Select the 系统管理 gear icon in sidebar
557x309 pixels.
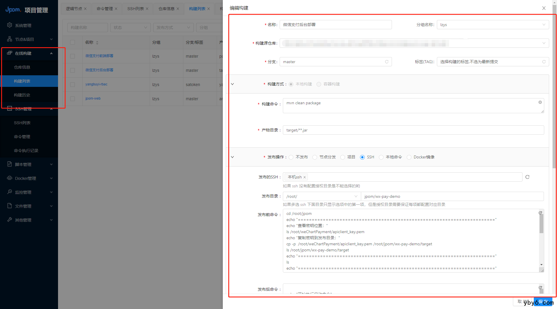point(10,25)
